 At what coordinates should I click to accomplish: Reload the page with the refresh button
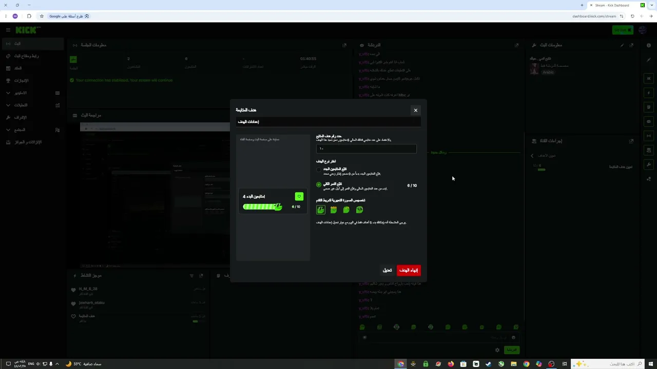[632, 16]
